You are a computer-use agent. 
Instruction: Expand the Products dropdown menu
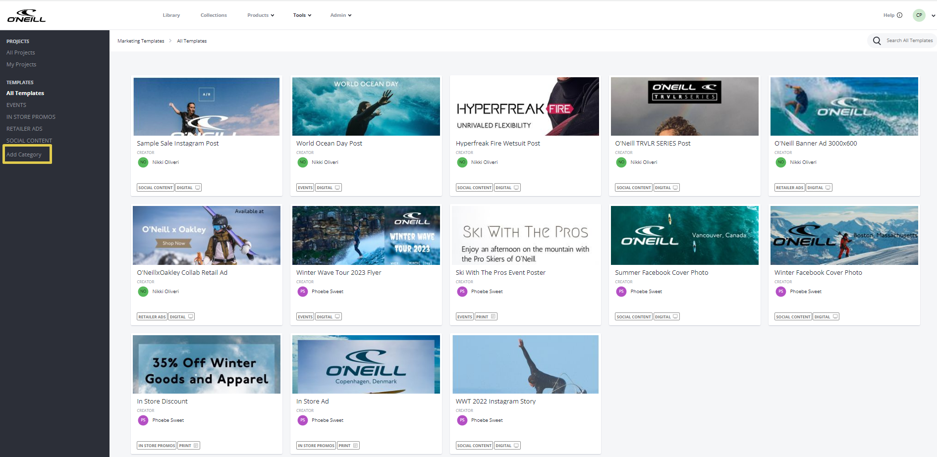coord(261,15)
